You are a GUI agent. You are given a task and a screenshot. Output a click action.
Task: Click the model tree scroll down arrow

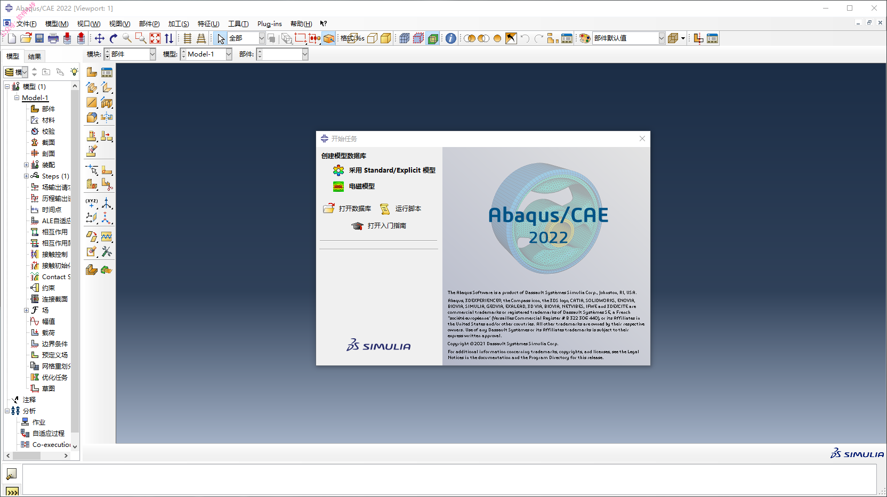[75, 446]
